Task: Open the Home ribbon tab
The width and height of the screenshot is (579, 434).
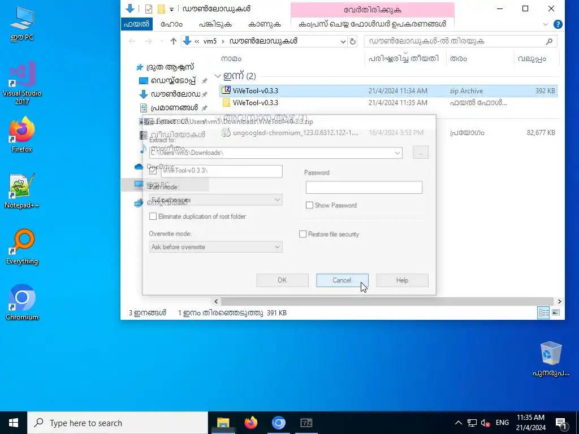Action: point(172,24)
